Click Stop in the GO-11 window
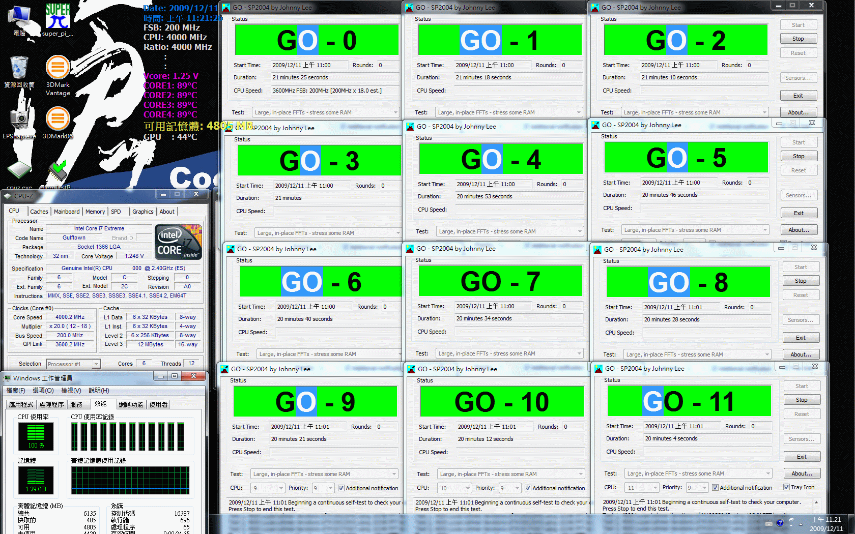Screen dimensions: 855x534 click(802, 400)
